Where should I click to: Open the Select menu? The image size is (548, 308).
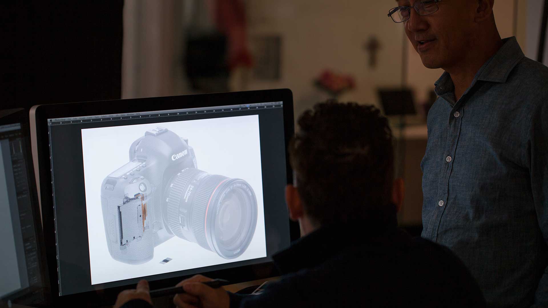104,116
